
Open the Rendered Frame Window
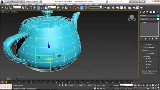pyautogui.click(x=138, y=8)
